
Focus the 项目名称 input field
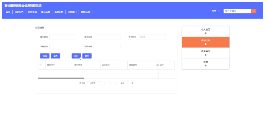tap(107, 37)
